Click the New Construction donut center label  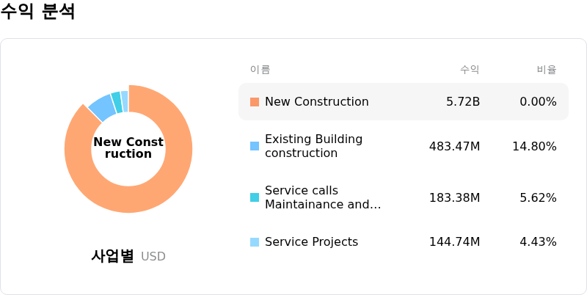point(128,148)
